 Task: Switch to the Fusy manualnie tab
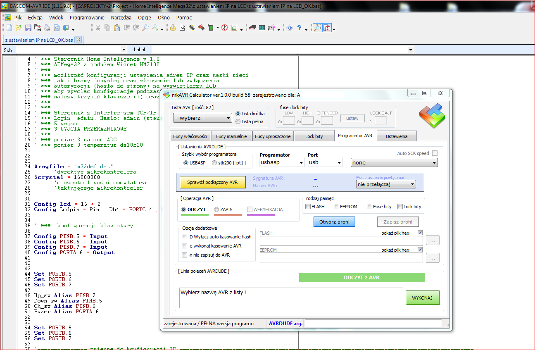231,136
